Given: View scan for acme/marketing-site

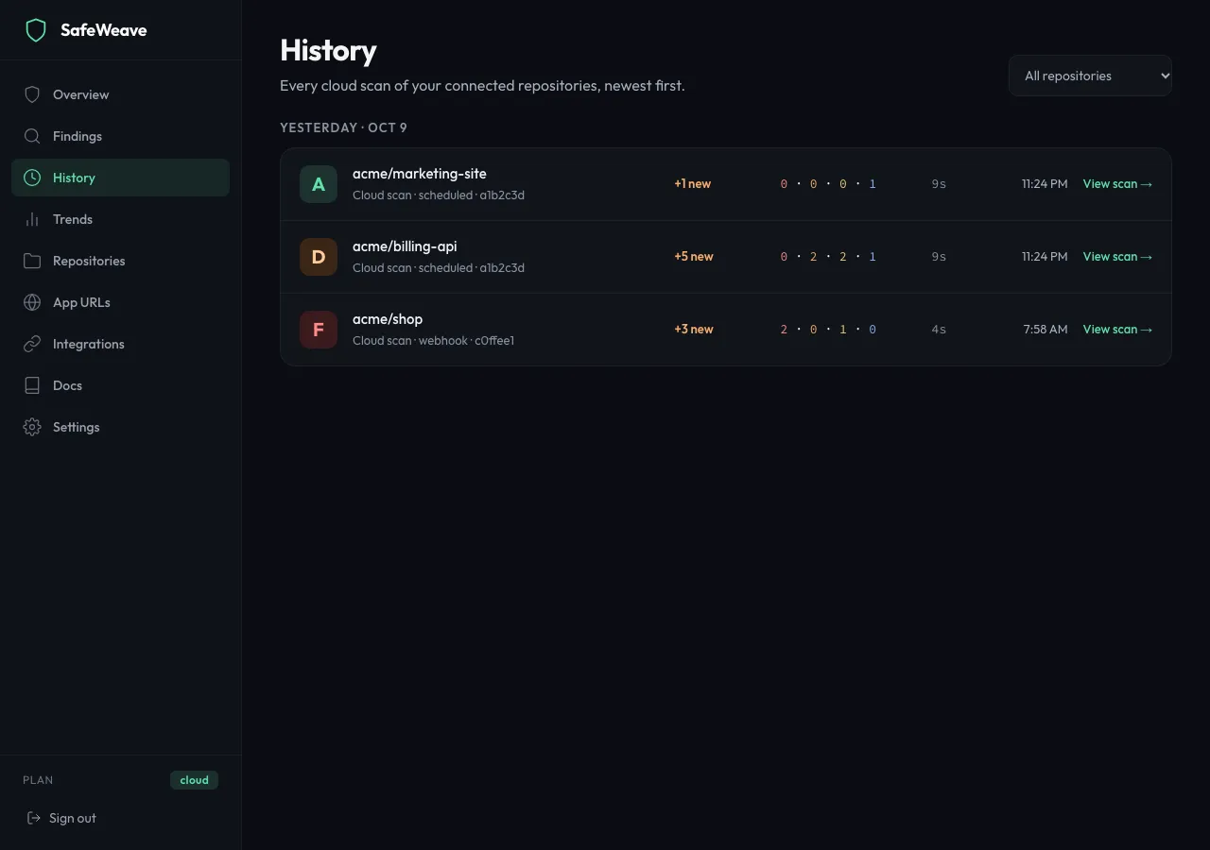Looking at the screenshot, I should tap(1117, 184).
